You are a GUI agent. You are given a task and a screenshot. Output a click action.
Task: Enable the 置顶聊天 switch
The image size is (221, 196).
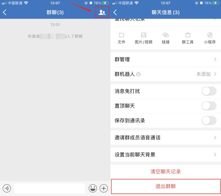tap(209, 106)
